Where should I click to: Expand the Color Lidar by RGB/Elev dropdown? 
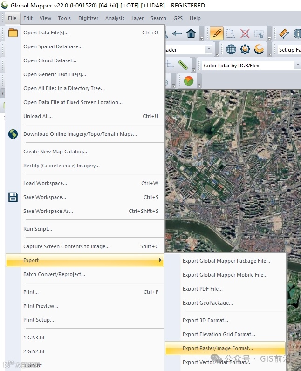coord(297,66)
